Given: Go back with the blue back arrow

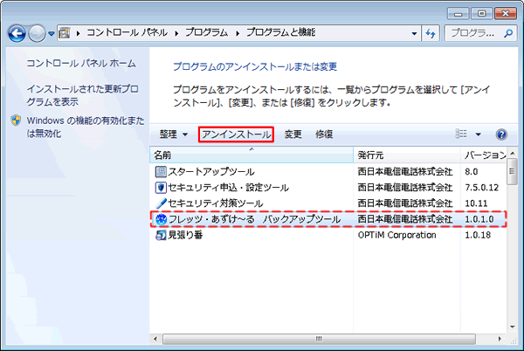Looking at the screenshot, I should (17, 33).
